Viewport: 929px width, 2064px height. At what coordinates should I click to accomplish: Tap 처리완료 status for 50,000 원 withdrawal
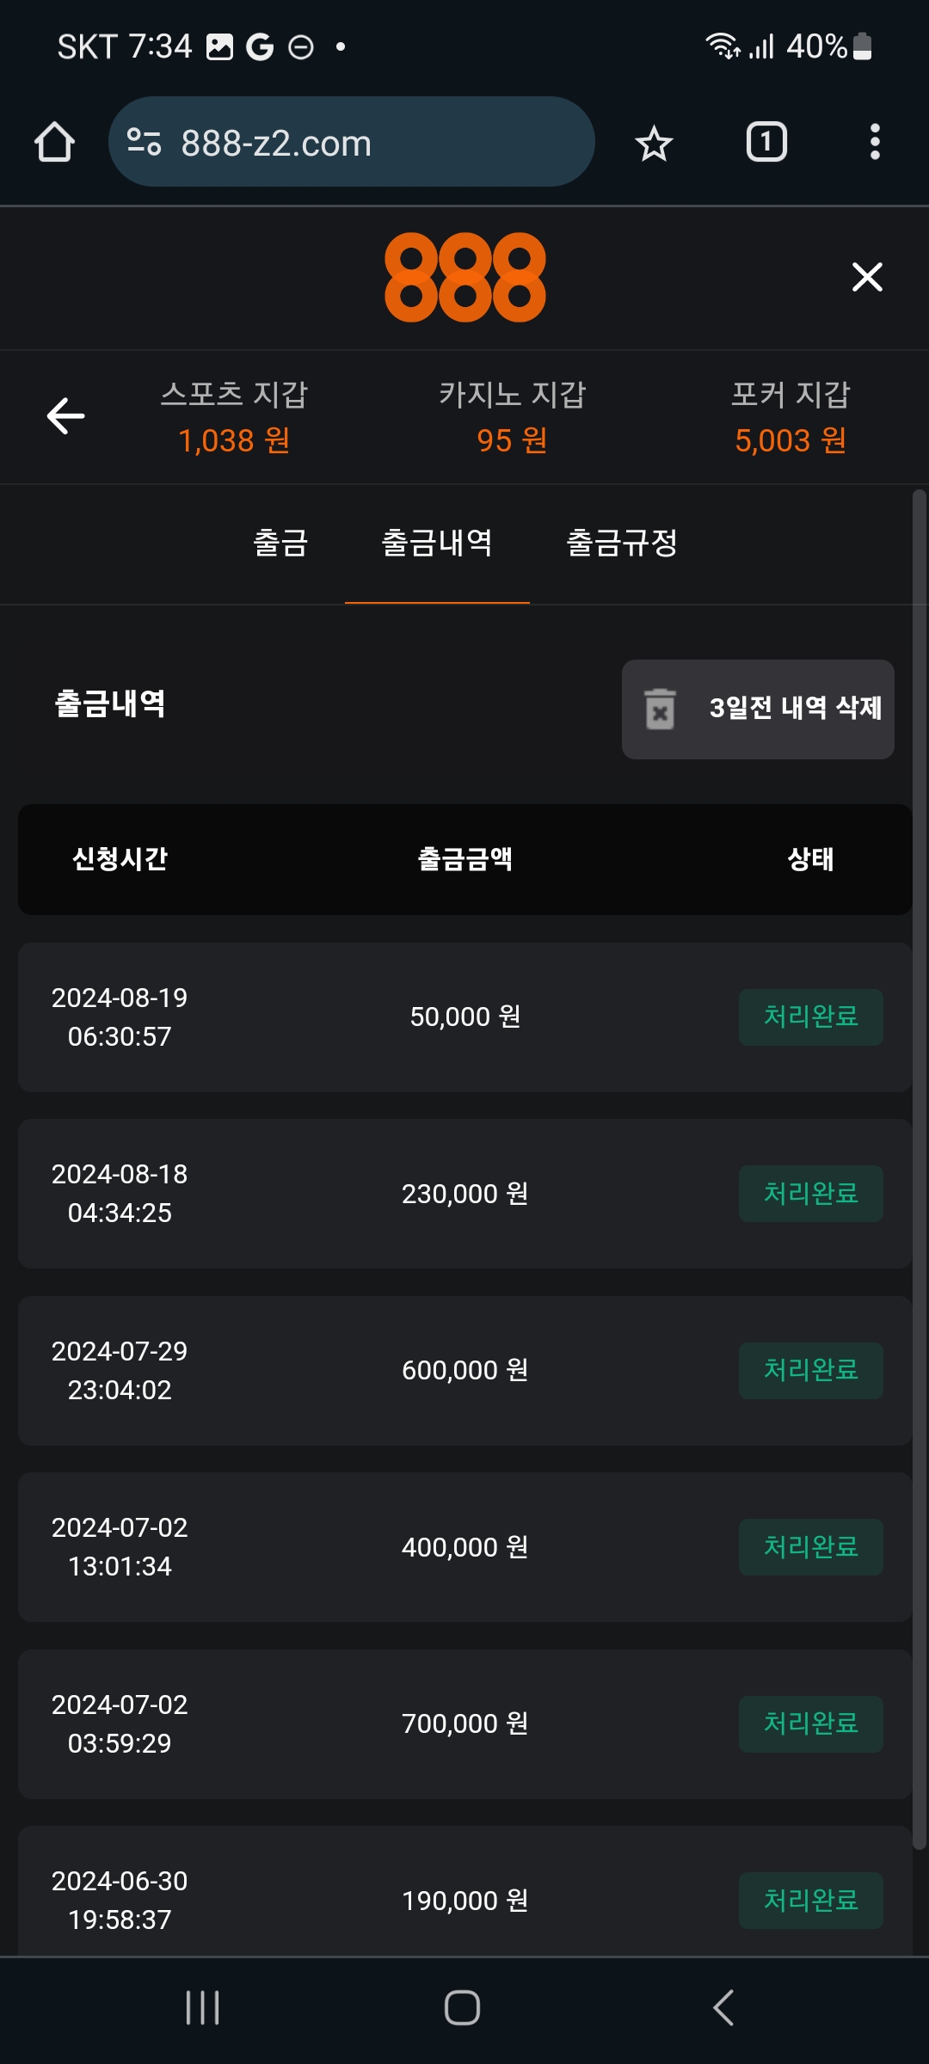tap(810, 1017)
